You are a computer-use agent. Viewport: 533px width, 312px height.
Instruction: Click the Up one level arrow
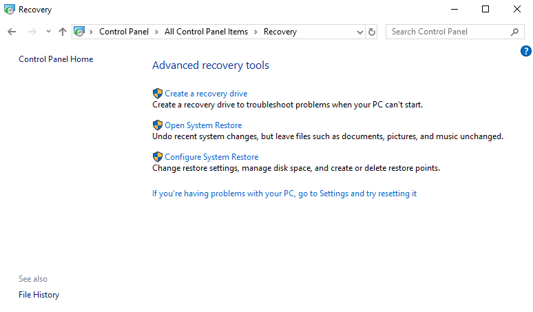pos(63,32)
